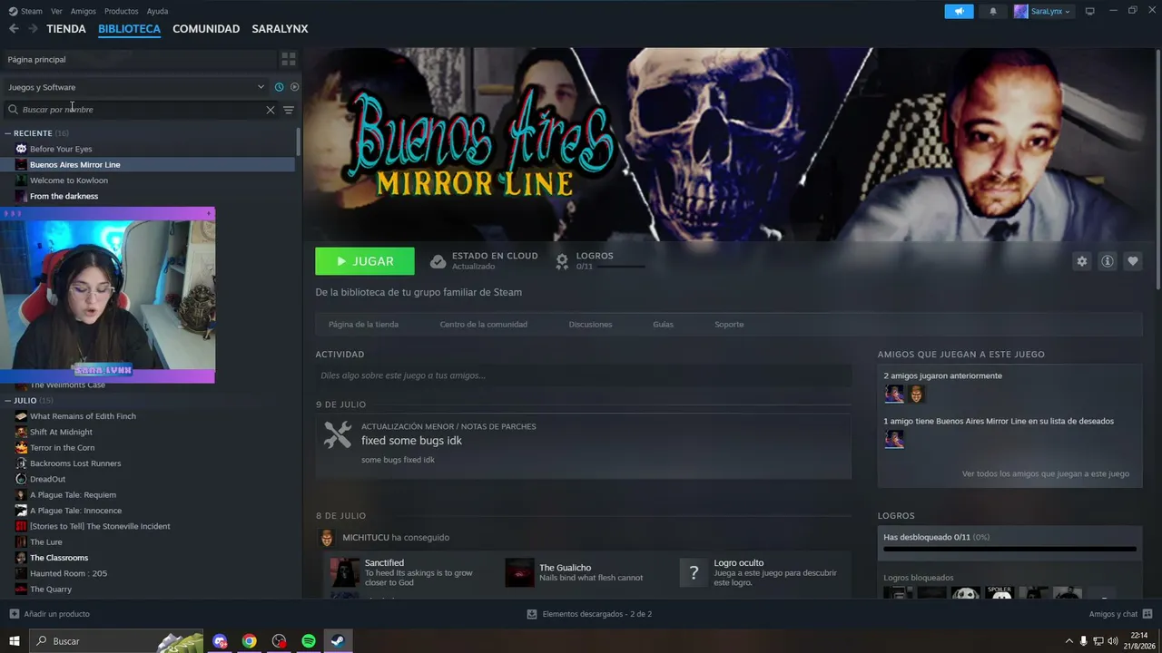Open the Guías link

pos(663,325)
